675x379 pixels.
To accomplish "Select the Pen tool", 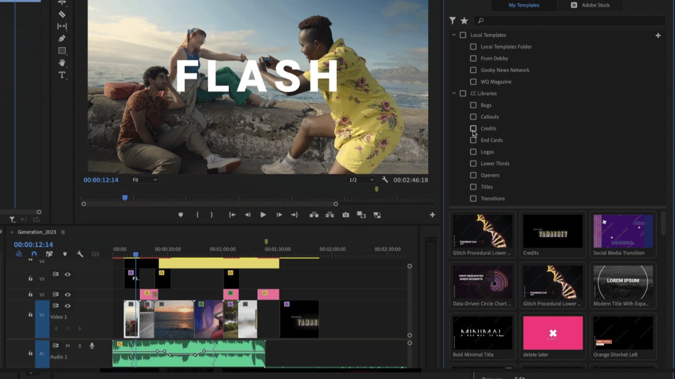I will (62, 38).
